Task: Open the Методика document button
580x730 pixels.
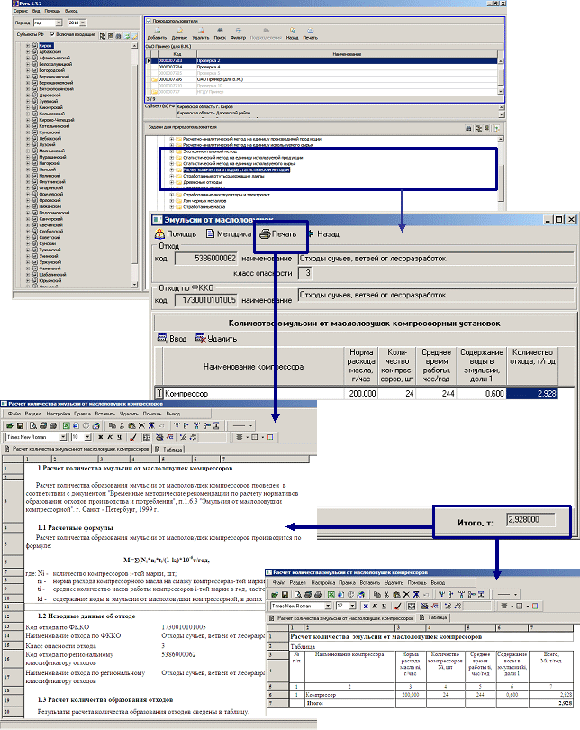Action: [x=228, y=233]
